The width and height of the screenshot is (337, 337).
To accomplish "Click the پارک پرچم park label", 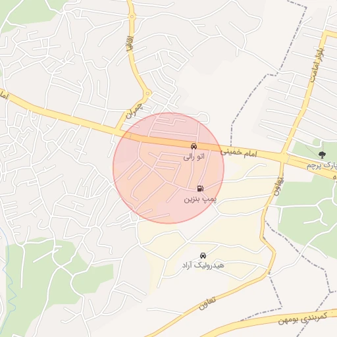I will 321,166.
